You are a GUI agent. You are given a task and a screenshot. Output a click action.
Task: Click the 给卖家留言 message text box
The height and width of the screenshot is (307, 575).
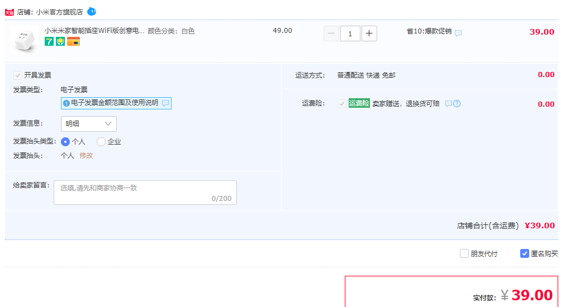tap(145, 193)
